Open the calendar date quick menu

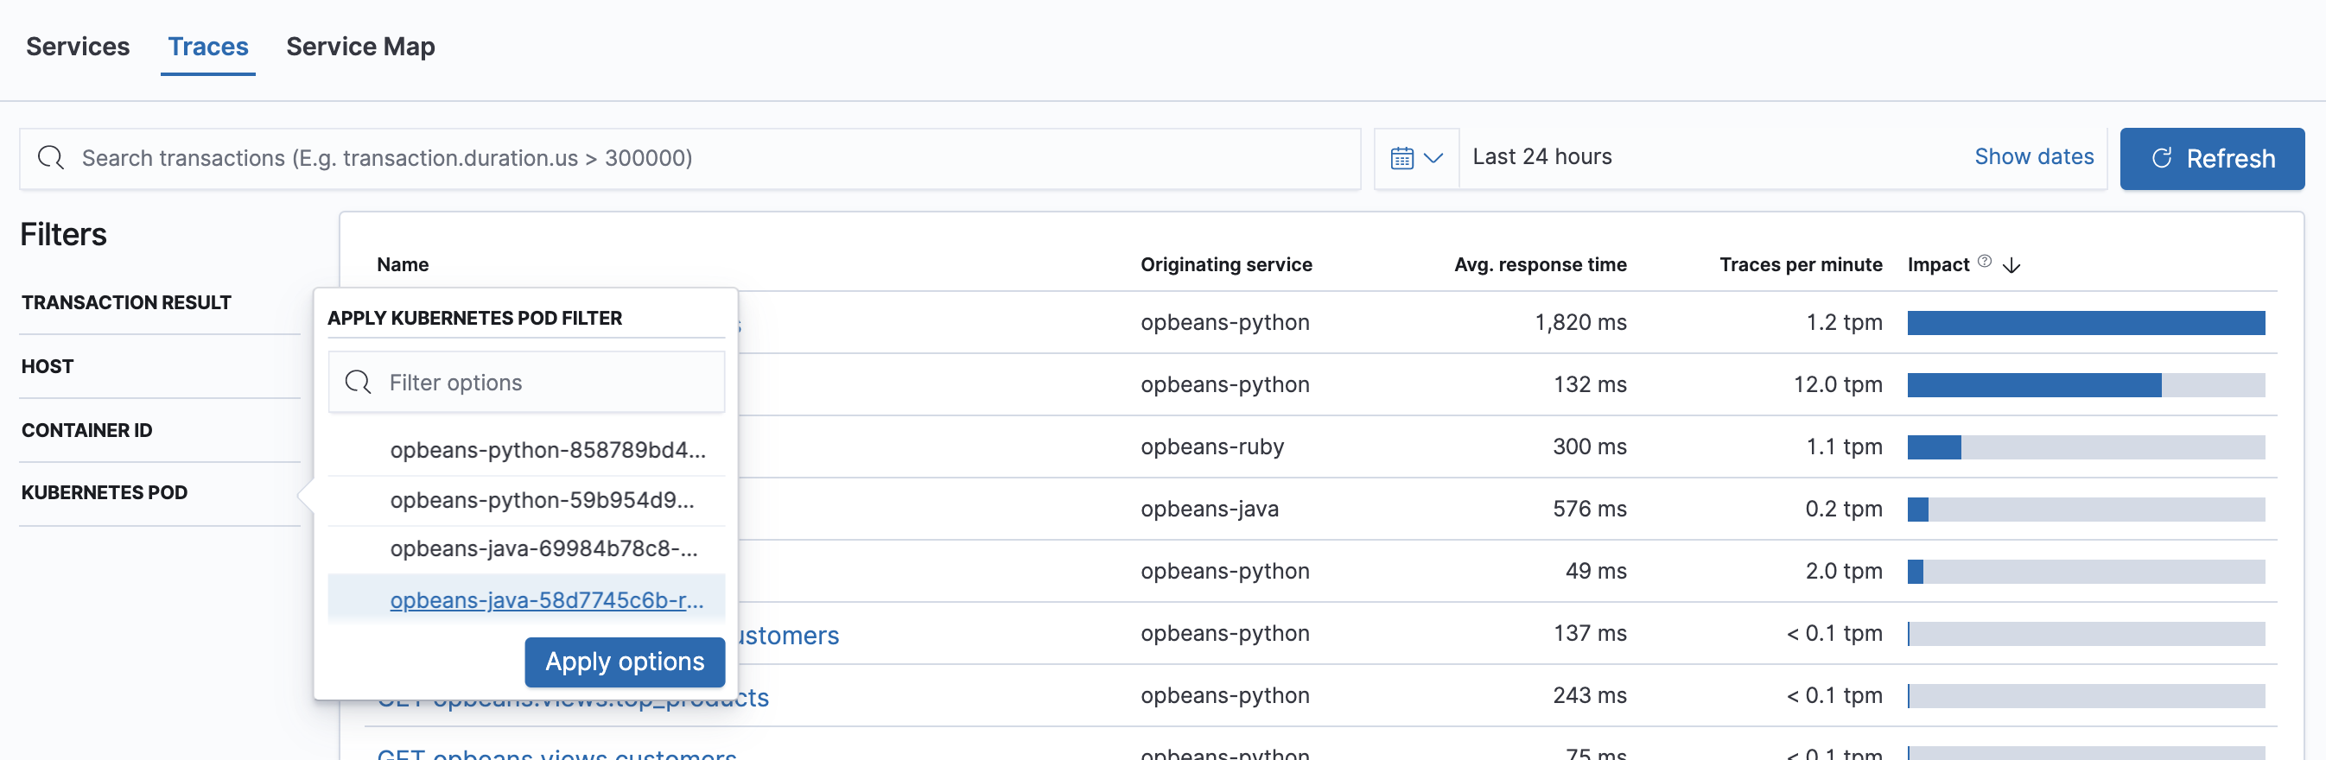(x=1416, y=158)
